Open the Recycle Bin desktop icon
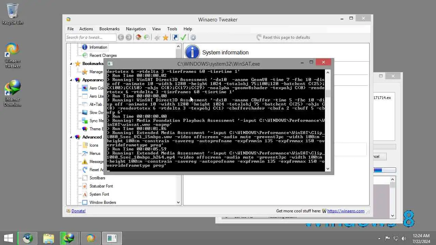 tap(13, 14)
